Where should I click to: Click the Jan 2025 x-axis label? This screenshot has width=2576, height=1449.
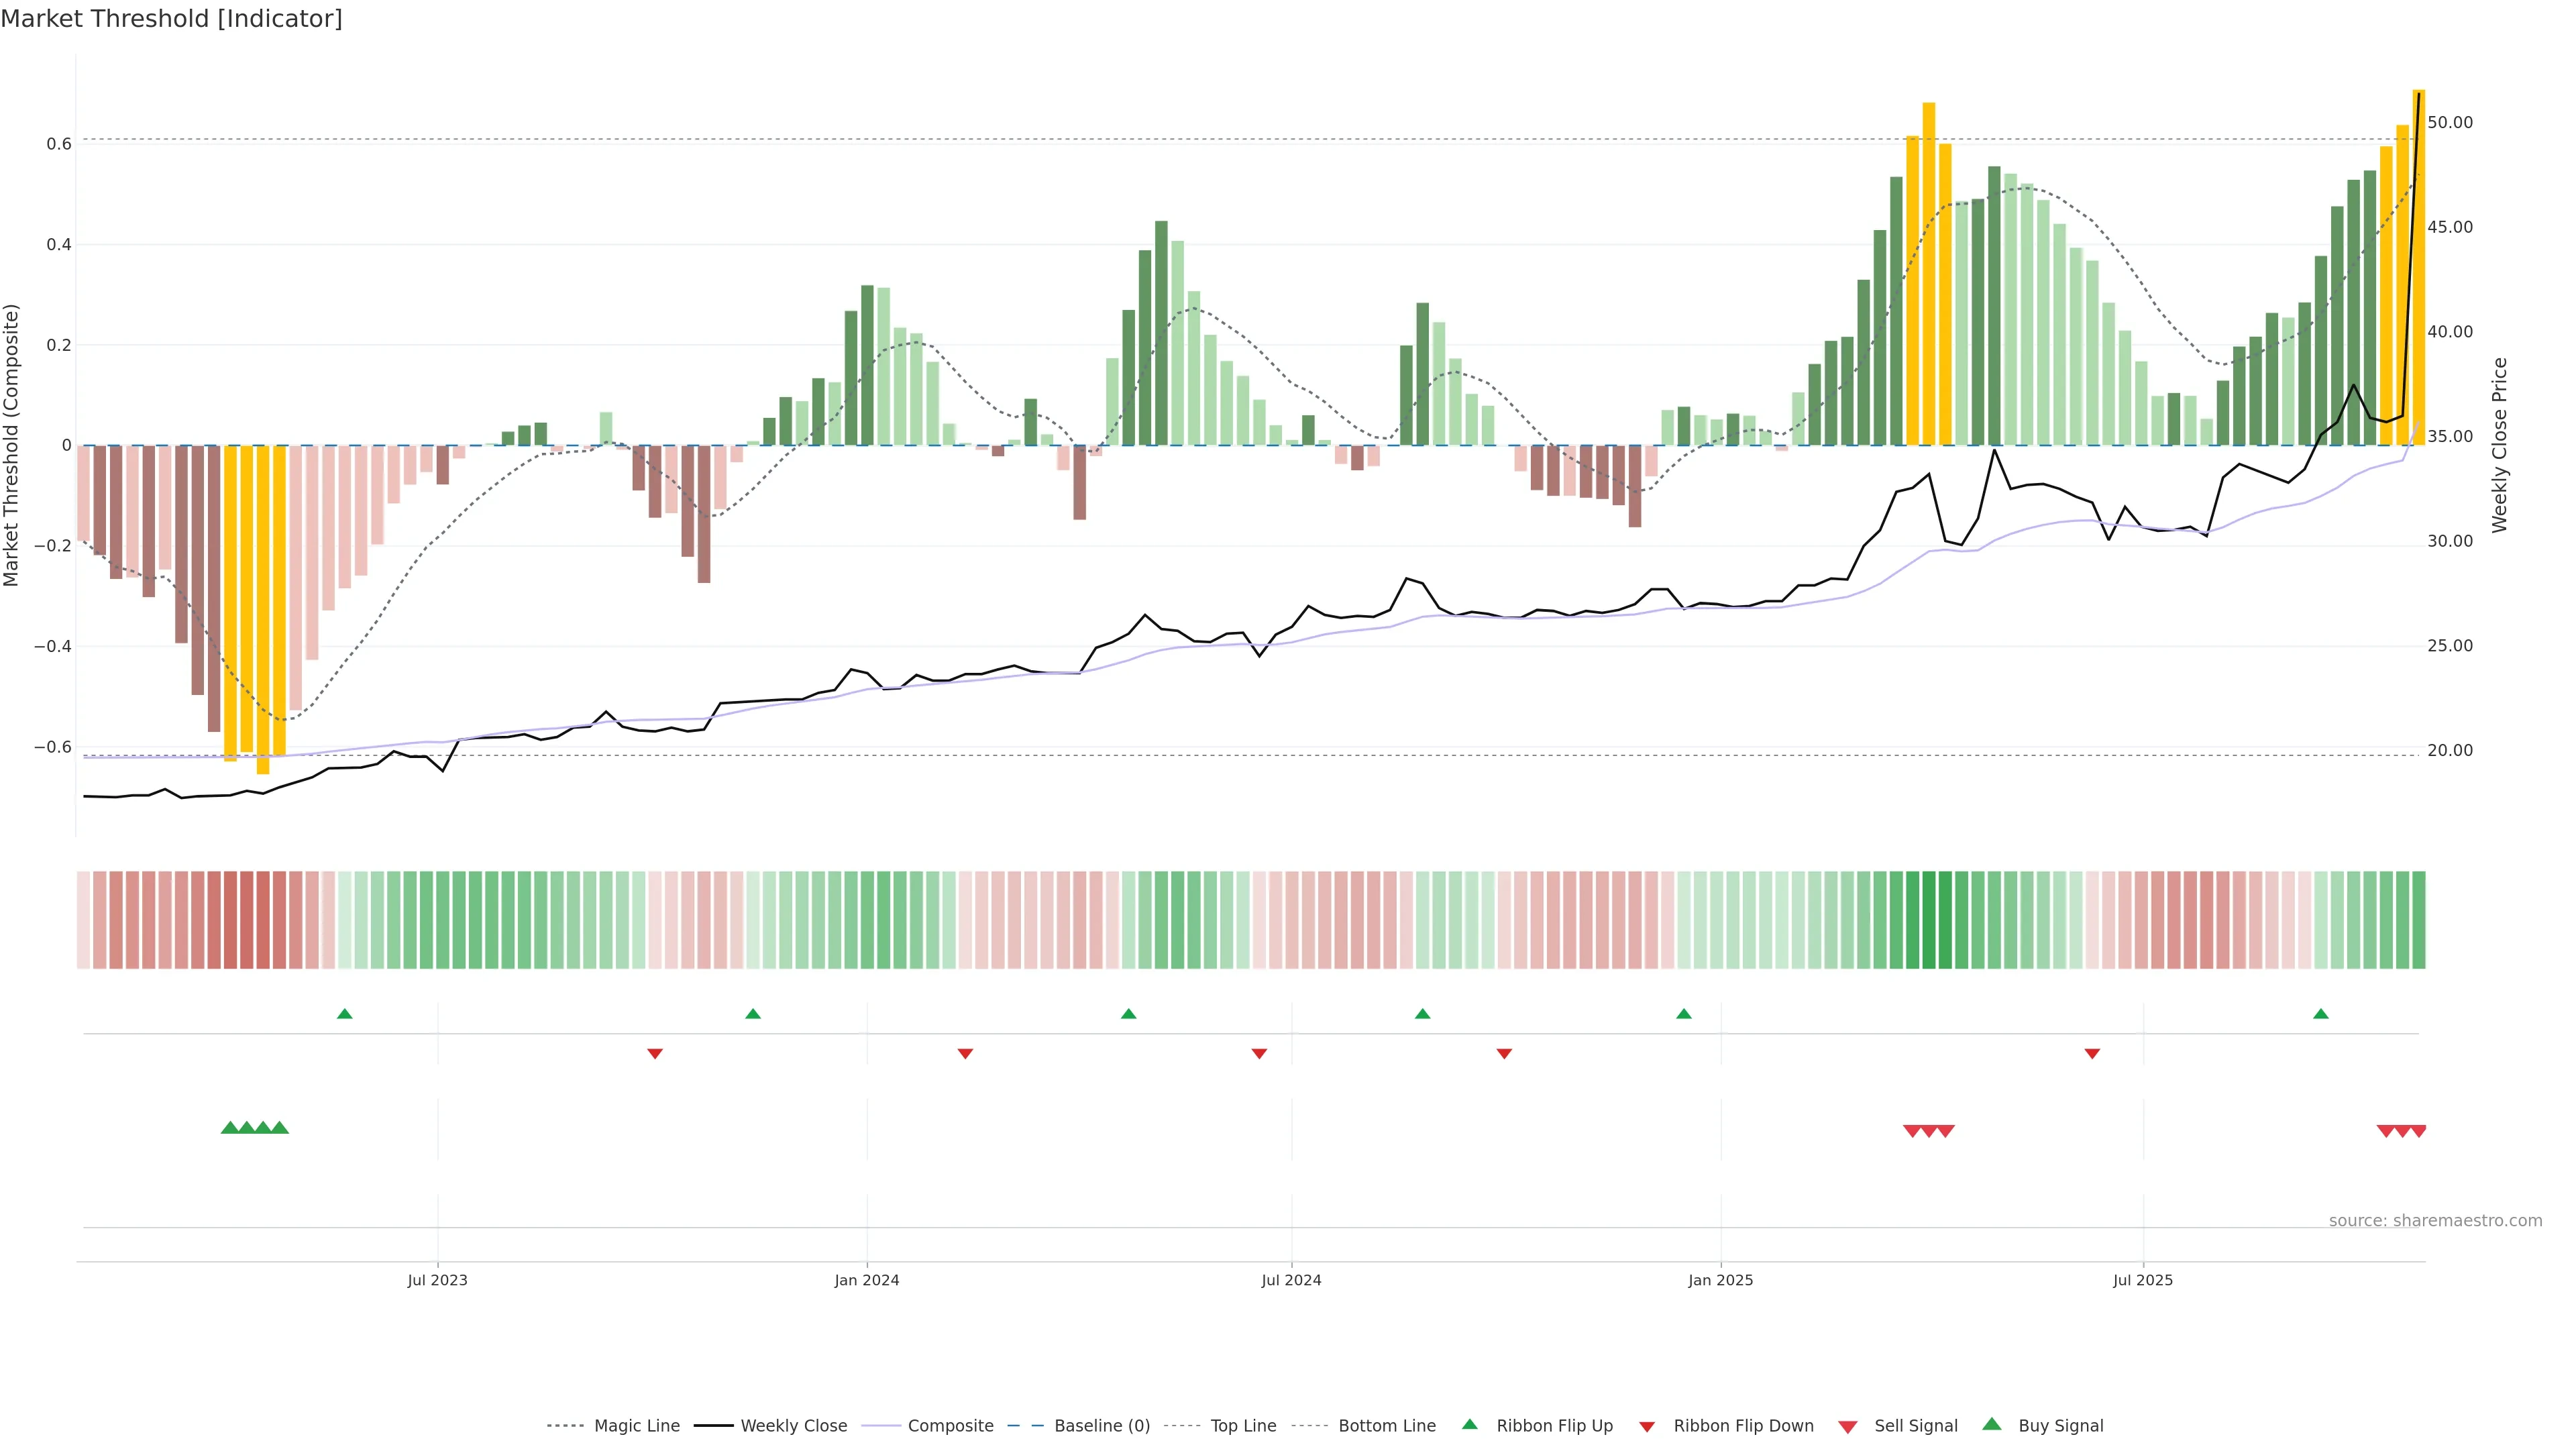1720,1281
